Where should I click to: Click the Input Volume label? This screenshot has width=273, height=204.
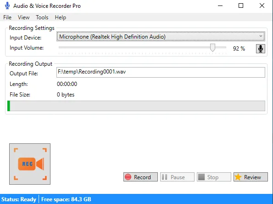coord(27,48)
